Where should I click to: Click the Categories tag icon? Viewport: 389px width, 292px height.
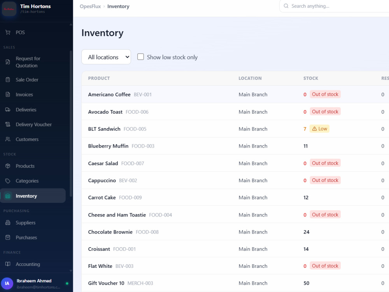point(8,181)
